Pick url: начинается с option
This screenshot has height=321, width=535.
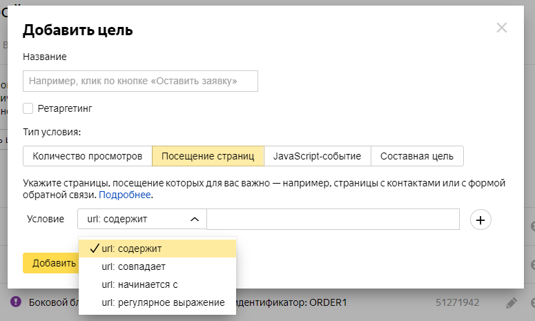click(157, 284)
